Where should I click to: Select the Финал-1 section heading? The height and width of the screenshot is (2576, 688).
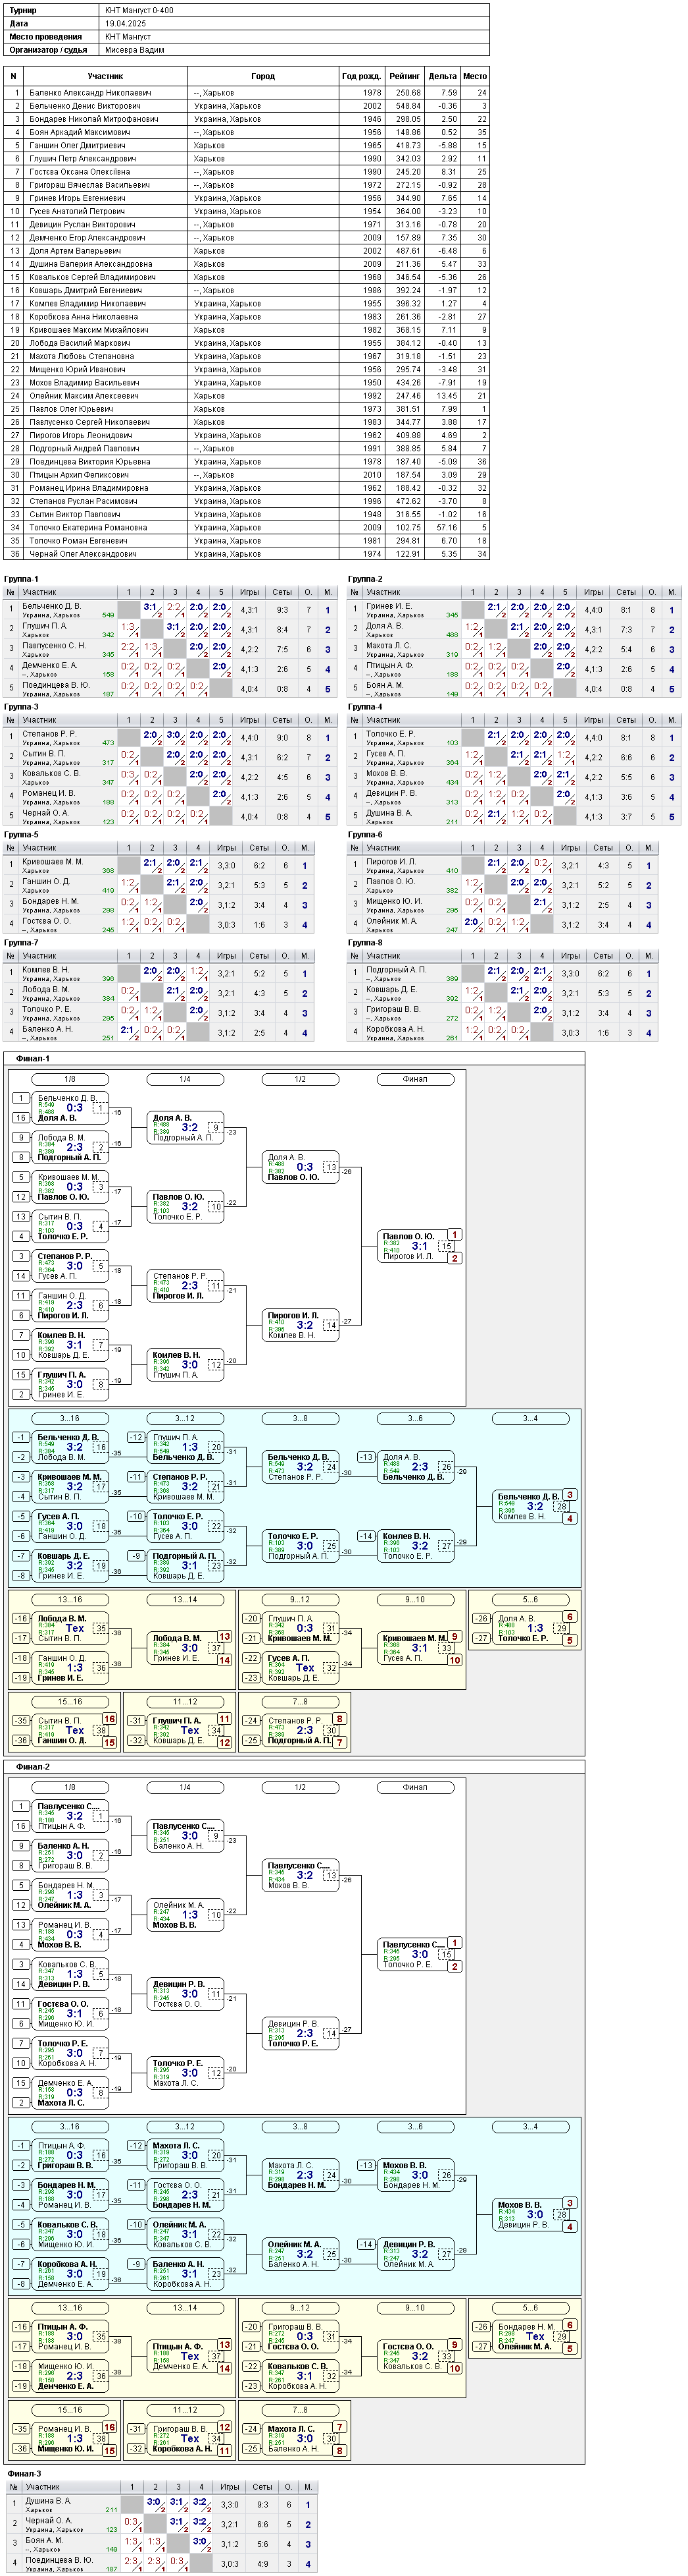[33, 1058]
